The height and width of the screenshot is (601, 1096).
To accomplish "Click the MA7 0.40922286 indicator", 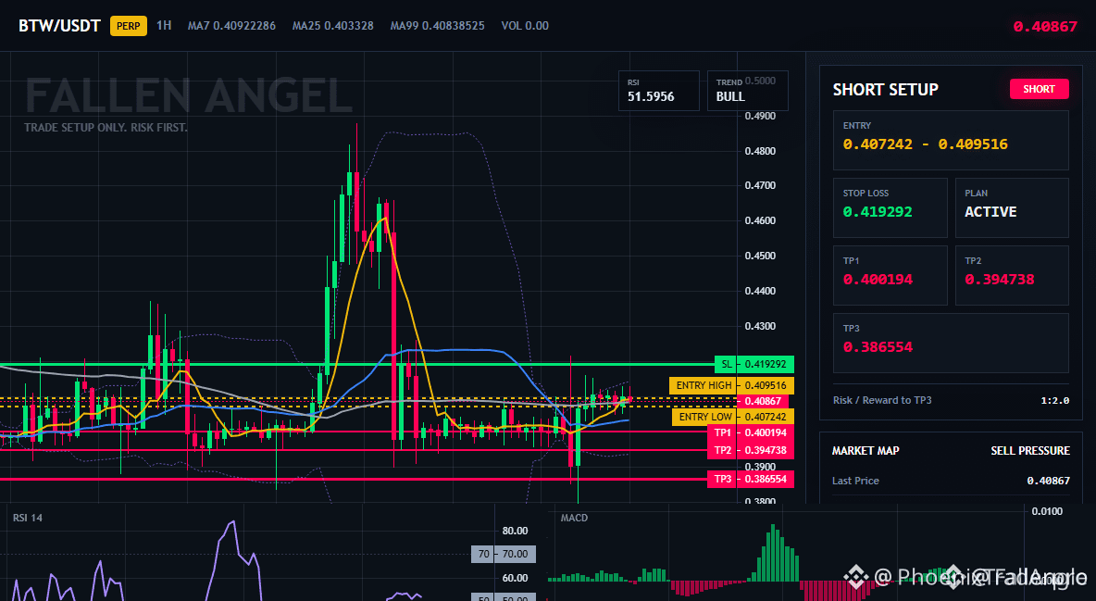I will point(231,25).
